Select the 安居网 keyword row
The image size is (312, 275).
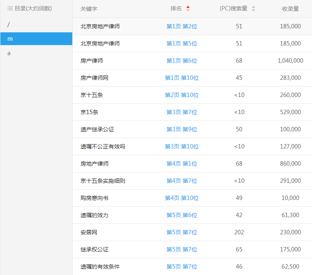[x=89, y=232]
